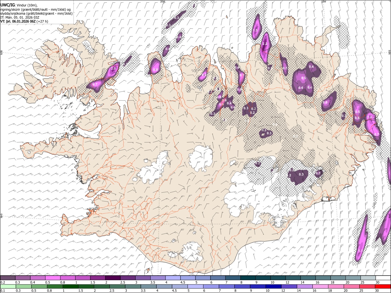Click the "20W" longitude label
The height and width of the screenshot is (293, 391).
click(x=163, y=2)
